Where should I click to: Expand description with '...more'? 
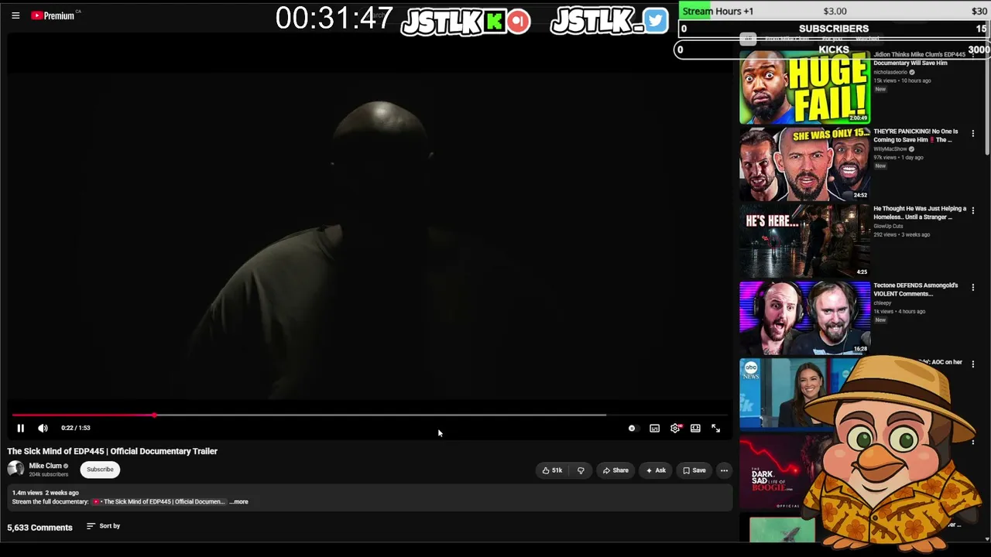pos(238,502)
